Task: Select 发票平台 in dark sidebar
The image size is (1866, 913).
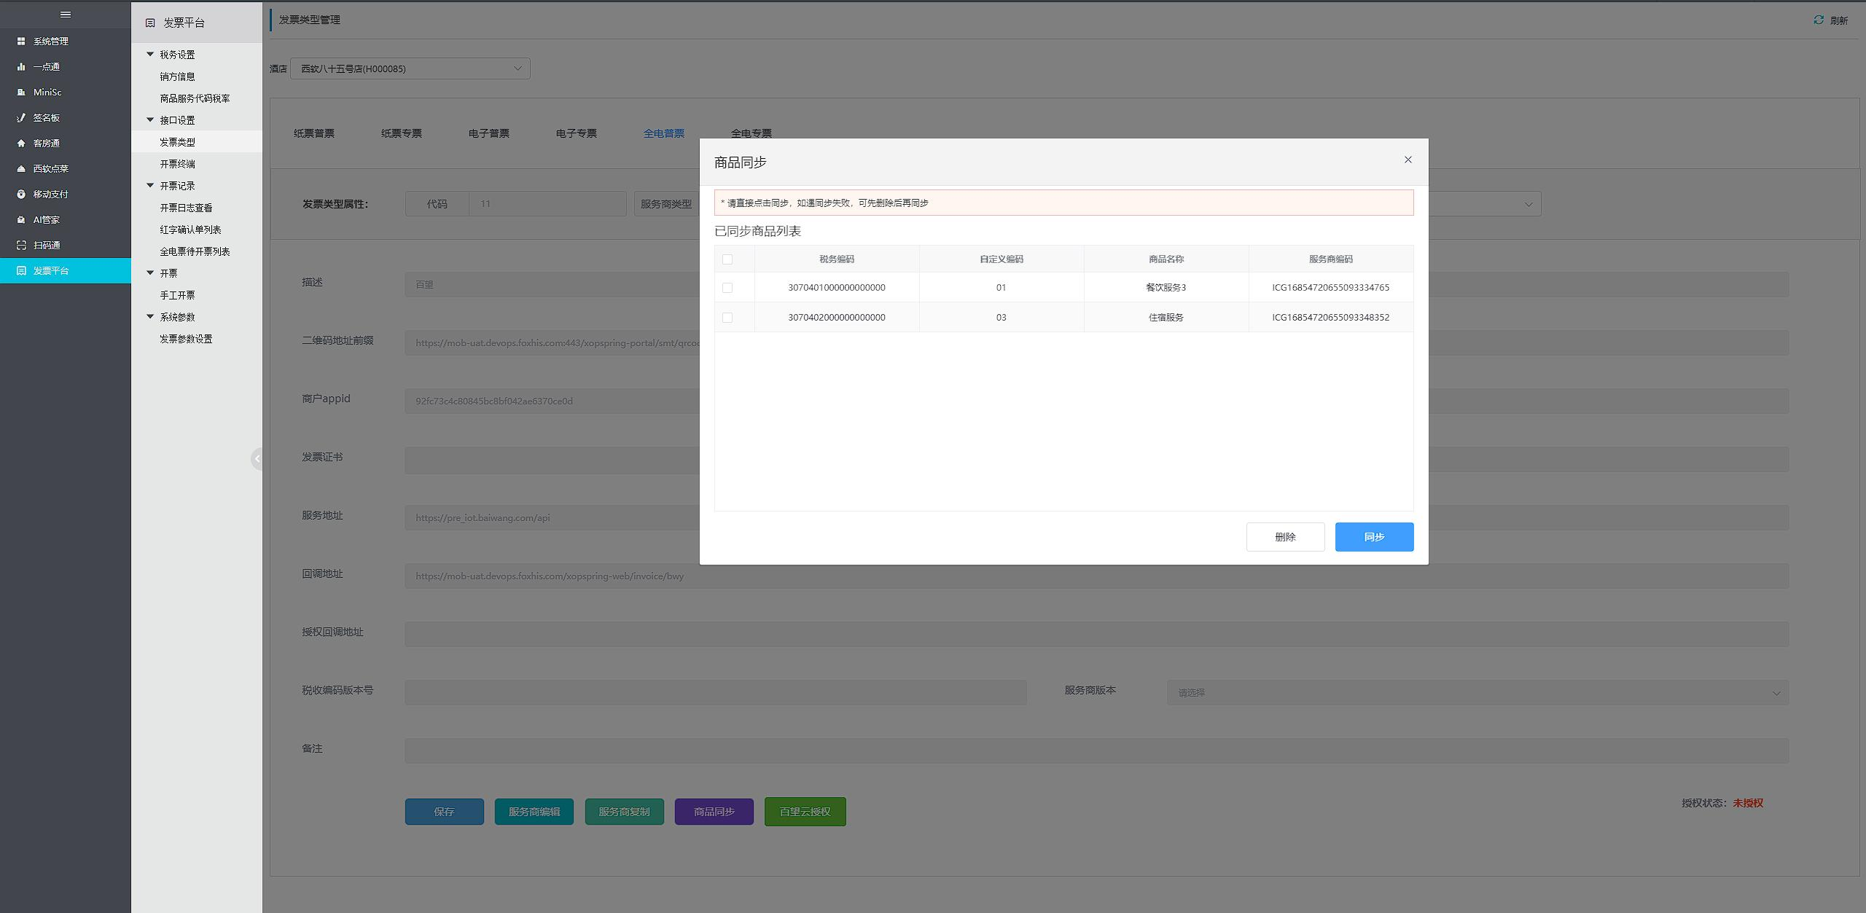Action: pyautogui.click(x=66, y=271)
